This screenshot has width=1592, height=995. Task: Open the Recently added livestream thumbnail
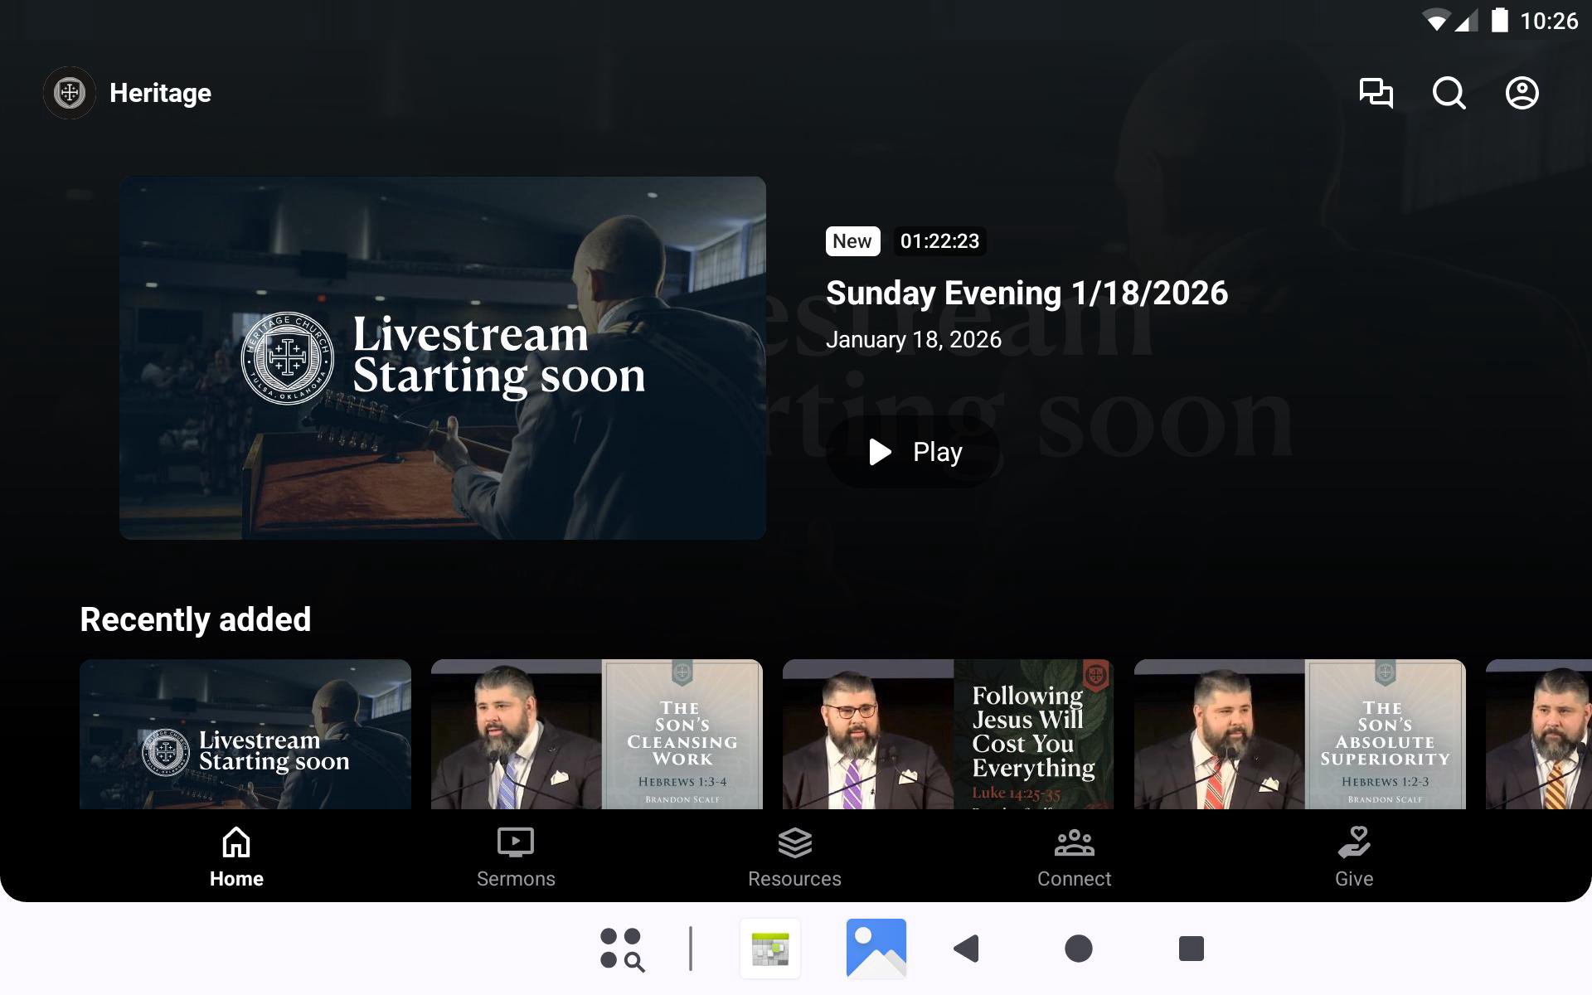pyautogui.click(x=245, y=734)
